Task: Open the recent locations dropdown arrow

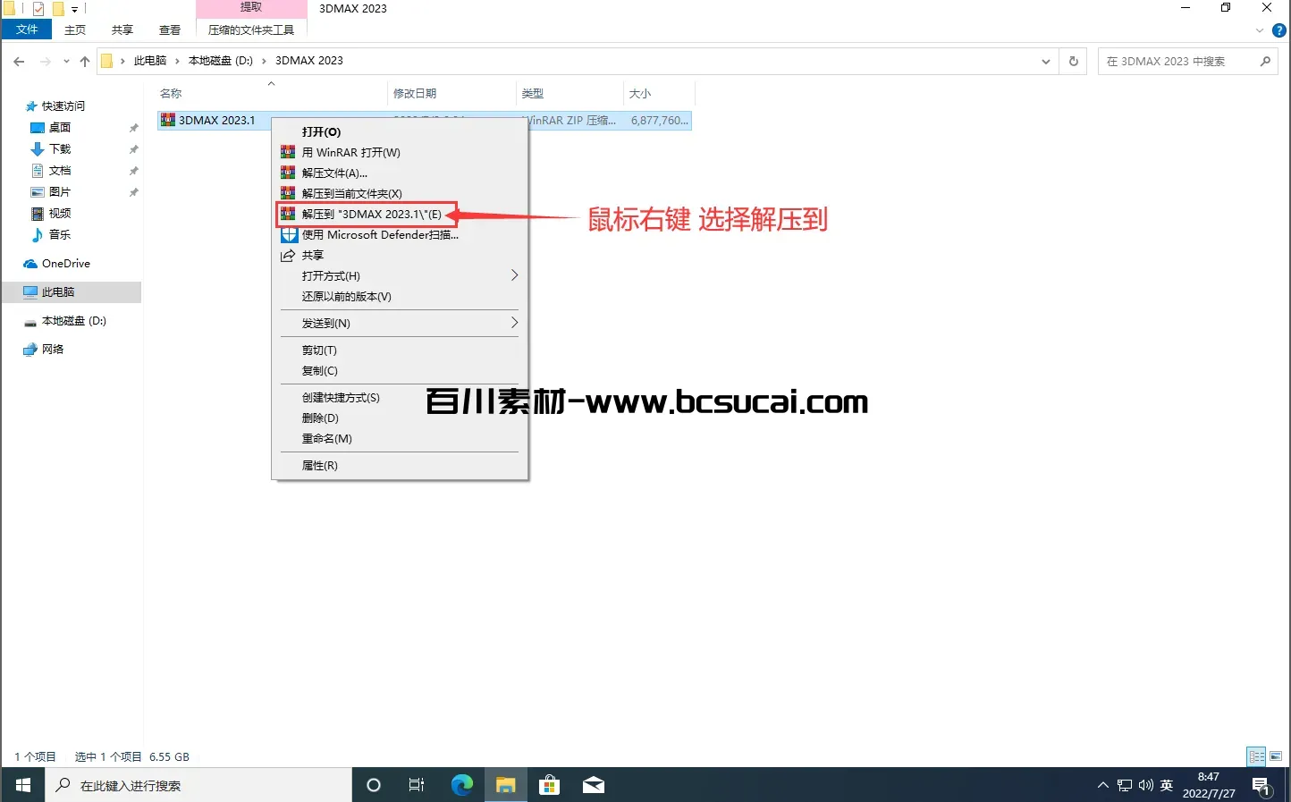Action: click(x=66, y=61)
